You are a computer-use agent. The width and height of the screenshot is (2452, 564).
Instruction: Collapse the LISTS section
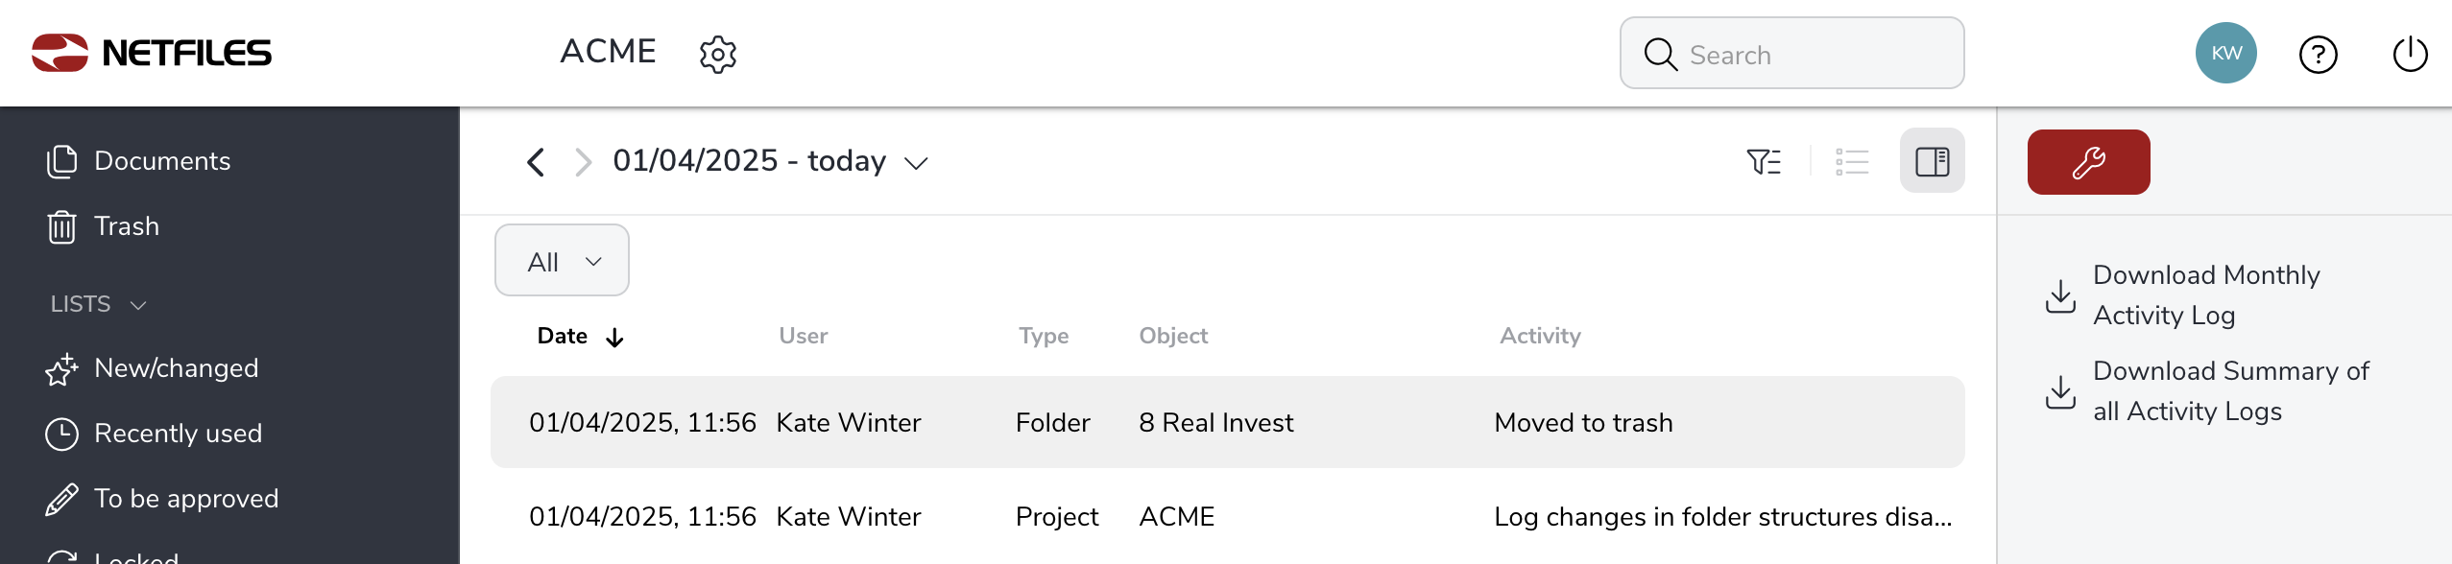97,304
